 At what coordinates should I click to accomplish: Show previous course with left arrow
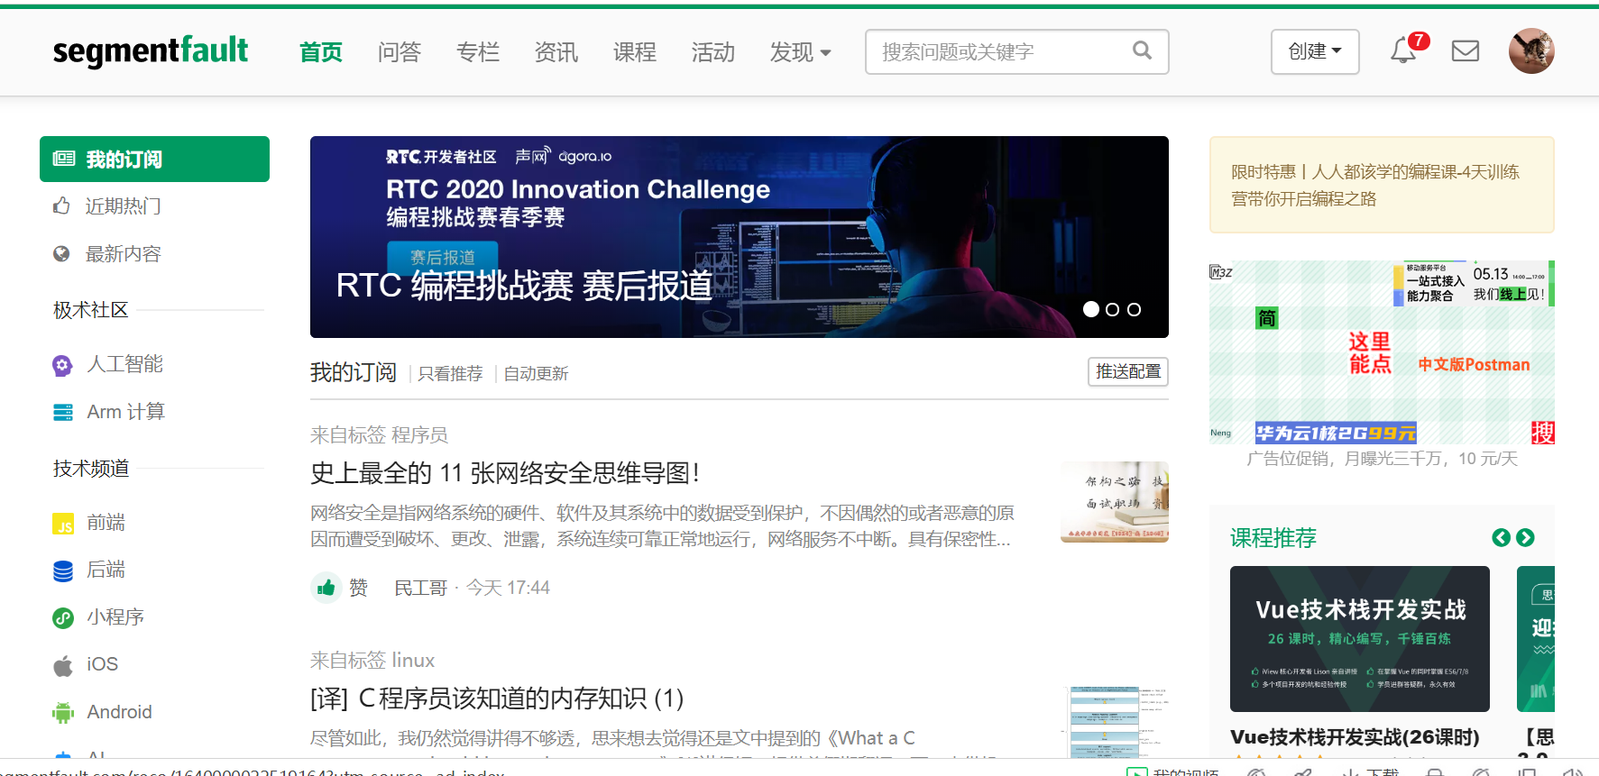(1501, 538)
